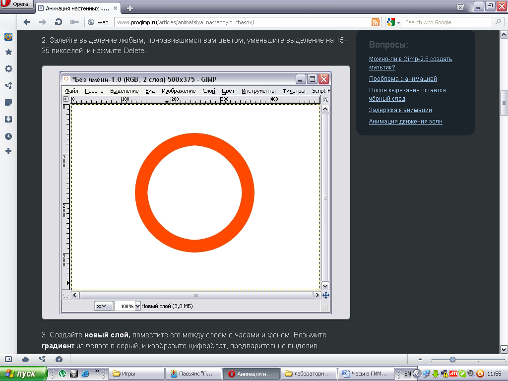The width and height of the screenshot is (508, 381).
Task: Open link Проблема с анимацией
Action: coord(403,79)
